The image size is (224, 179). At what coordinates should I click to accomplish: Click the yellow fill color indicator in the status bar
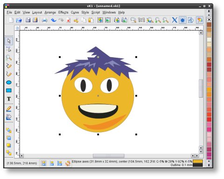coord(198,161)
